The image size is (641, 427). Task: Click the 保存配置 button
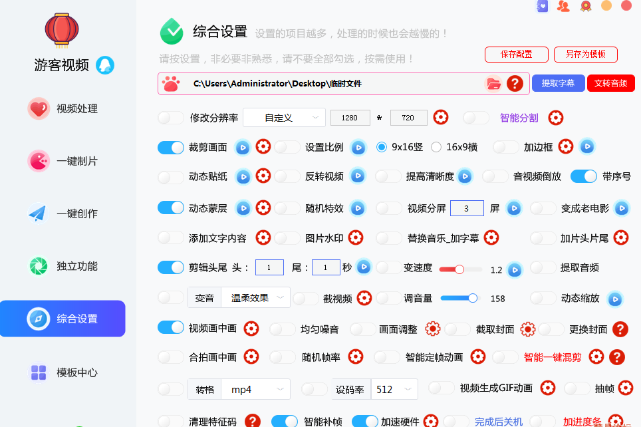pos(516,55)
